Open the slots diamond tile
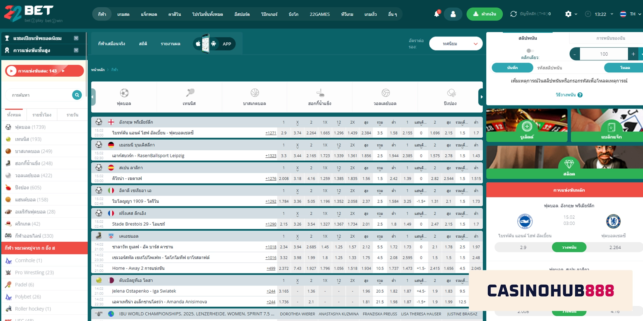Viewport: 643px width, 321px height. (x=565, y=162)
